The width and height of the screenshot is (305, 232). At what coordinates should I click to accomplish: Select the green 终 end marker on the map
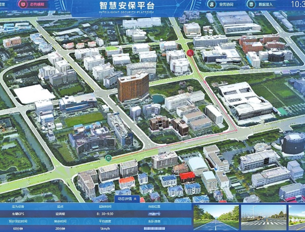click(x=108, y=158)
